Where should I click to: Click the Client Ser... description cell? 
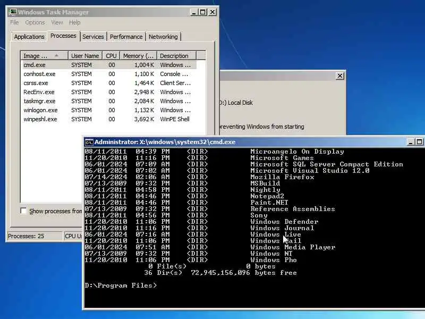pyautogui.click(x=175, y=83)
